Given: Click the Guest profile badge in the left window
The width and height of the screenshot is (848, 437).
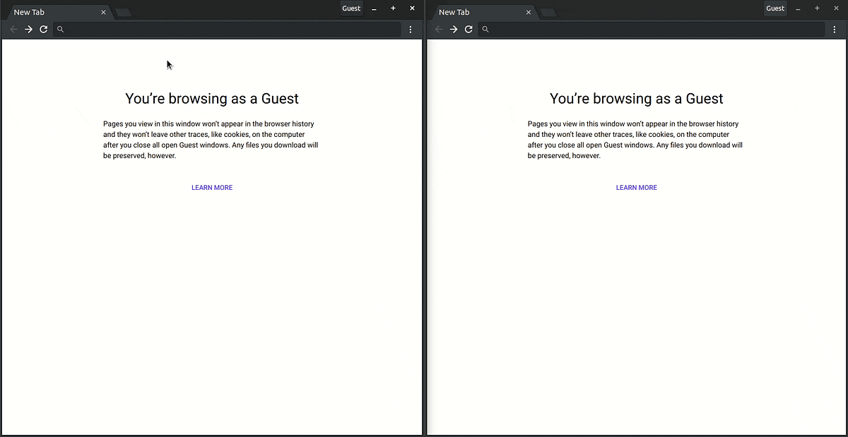Looking at the screenshot, I should coord(351,8).
